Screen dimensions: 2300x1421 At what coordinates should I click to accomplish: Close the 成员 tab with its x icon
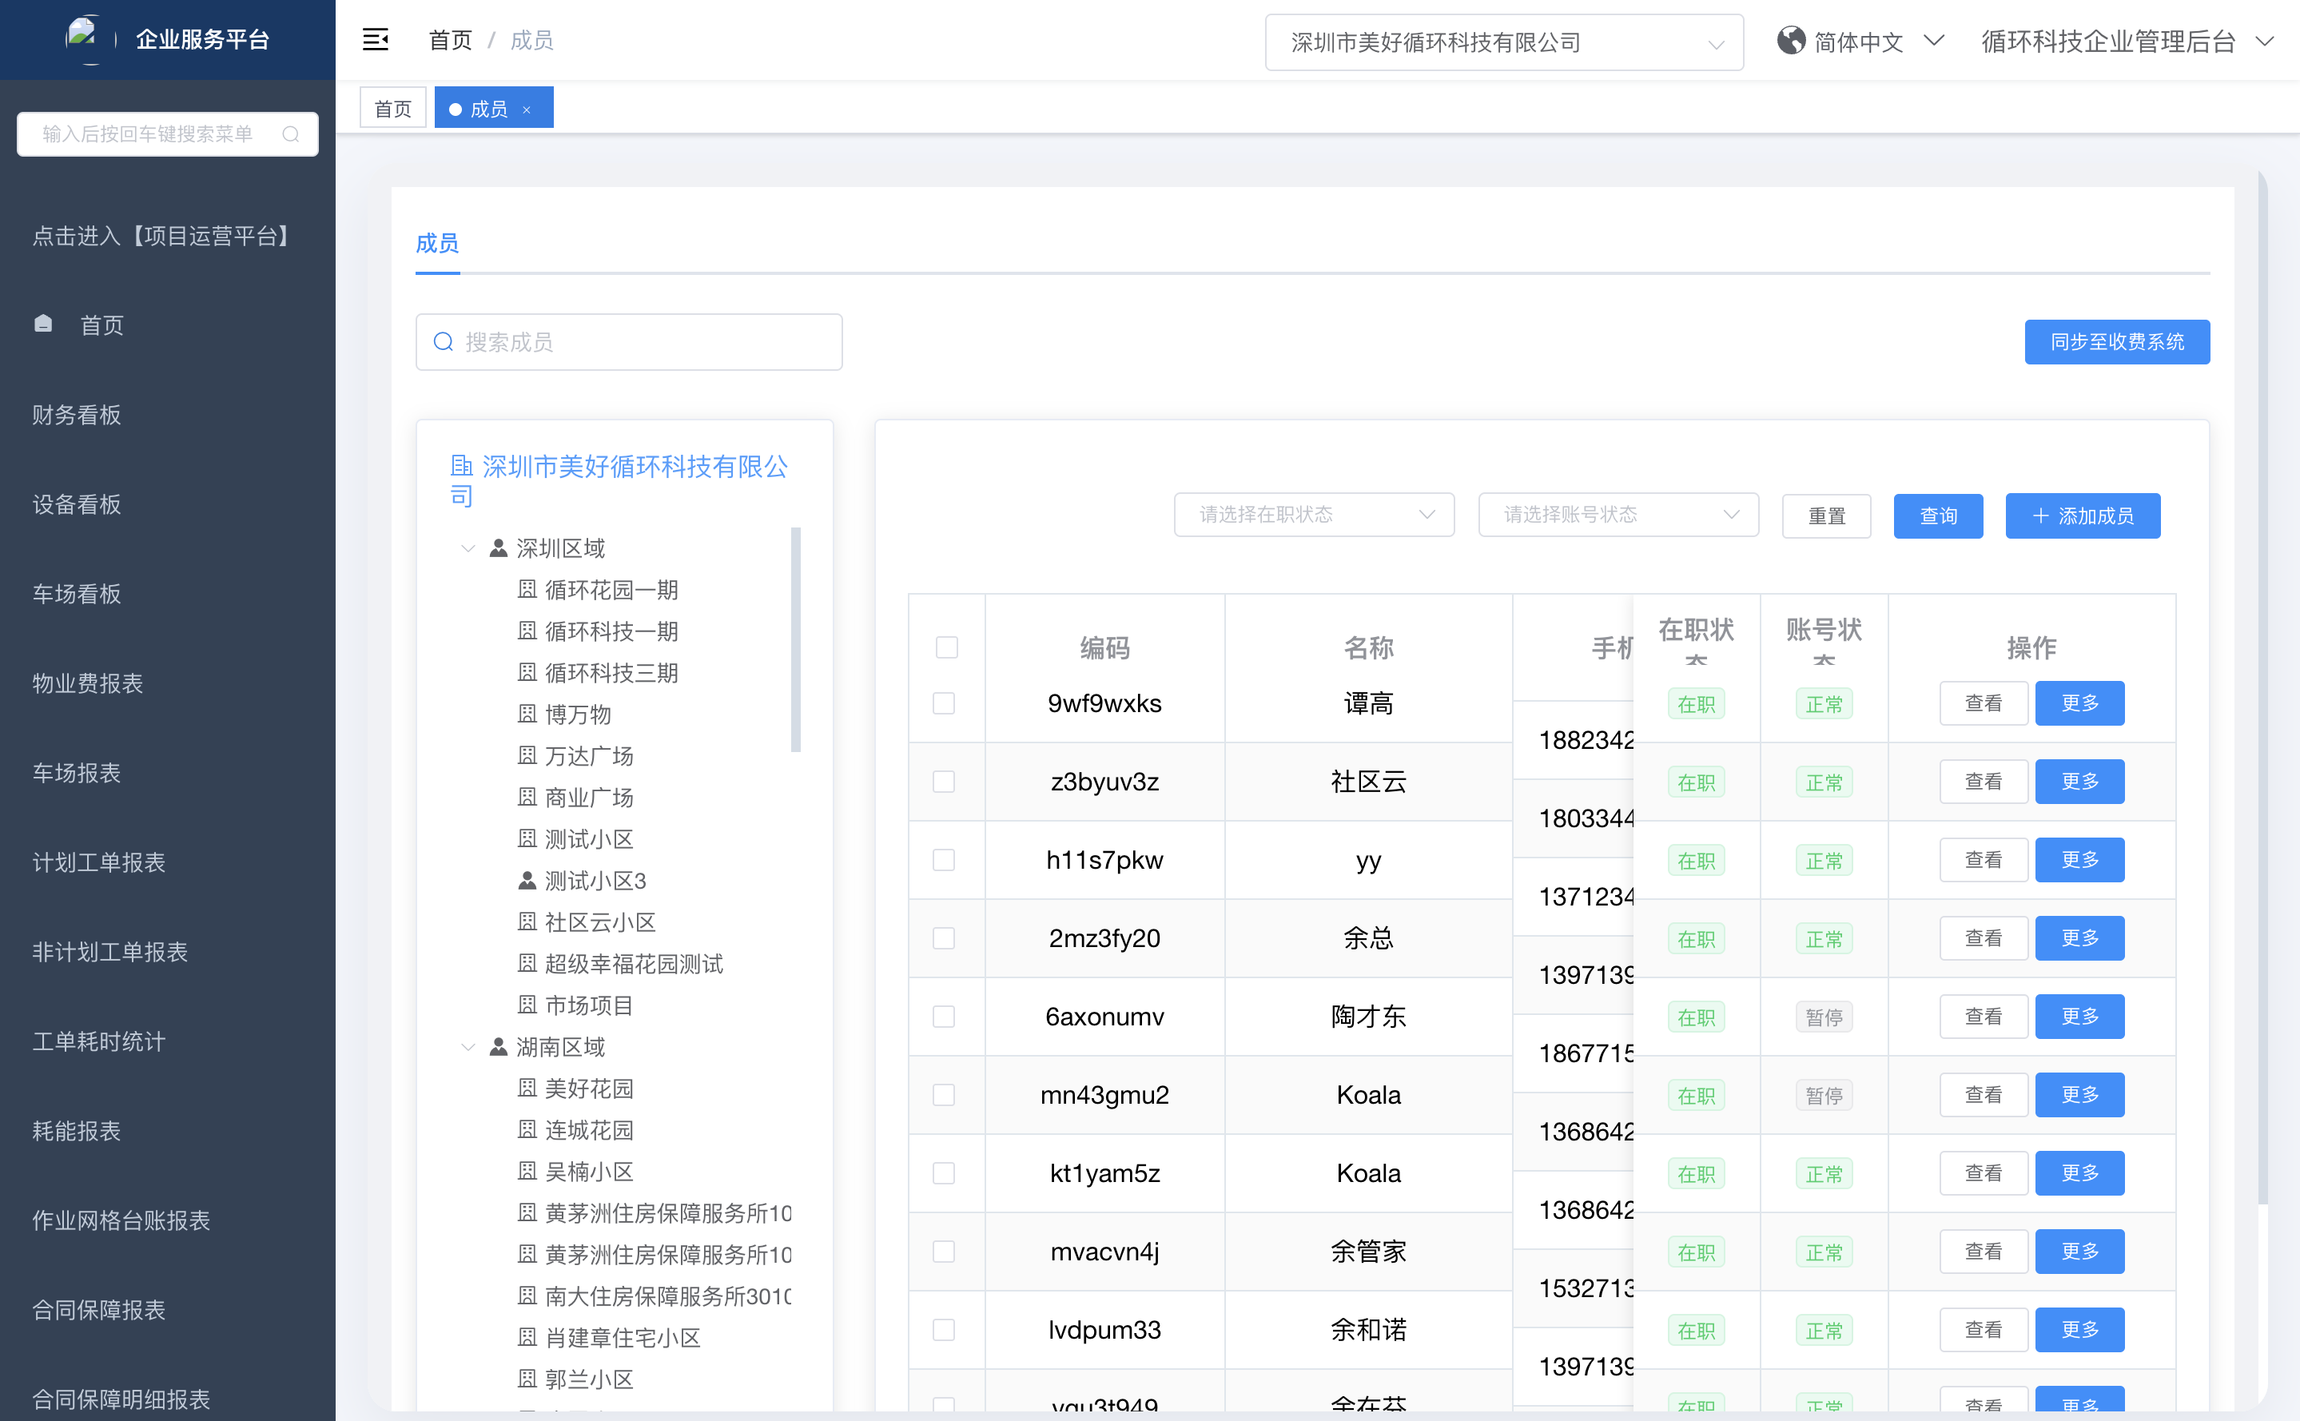[x=527, y=110]
